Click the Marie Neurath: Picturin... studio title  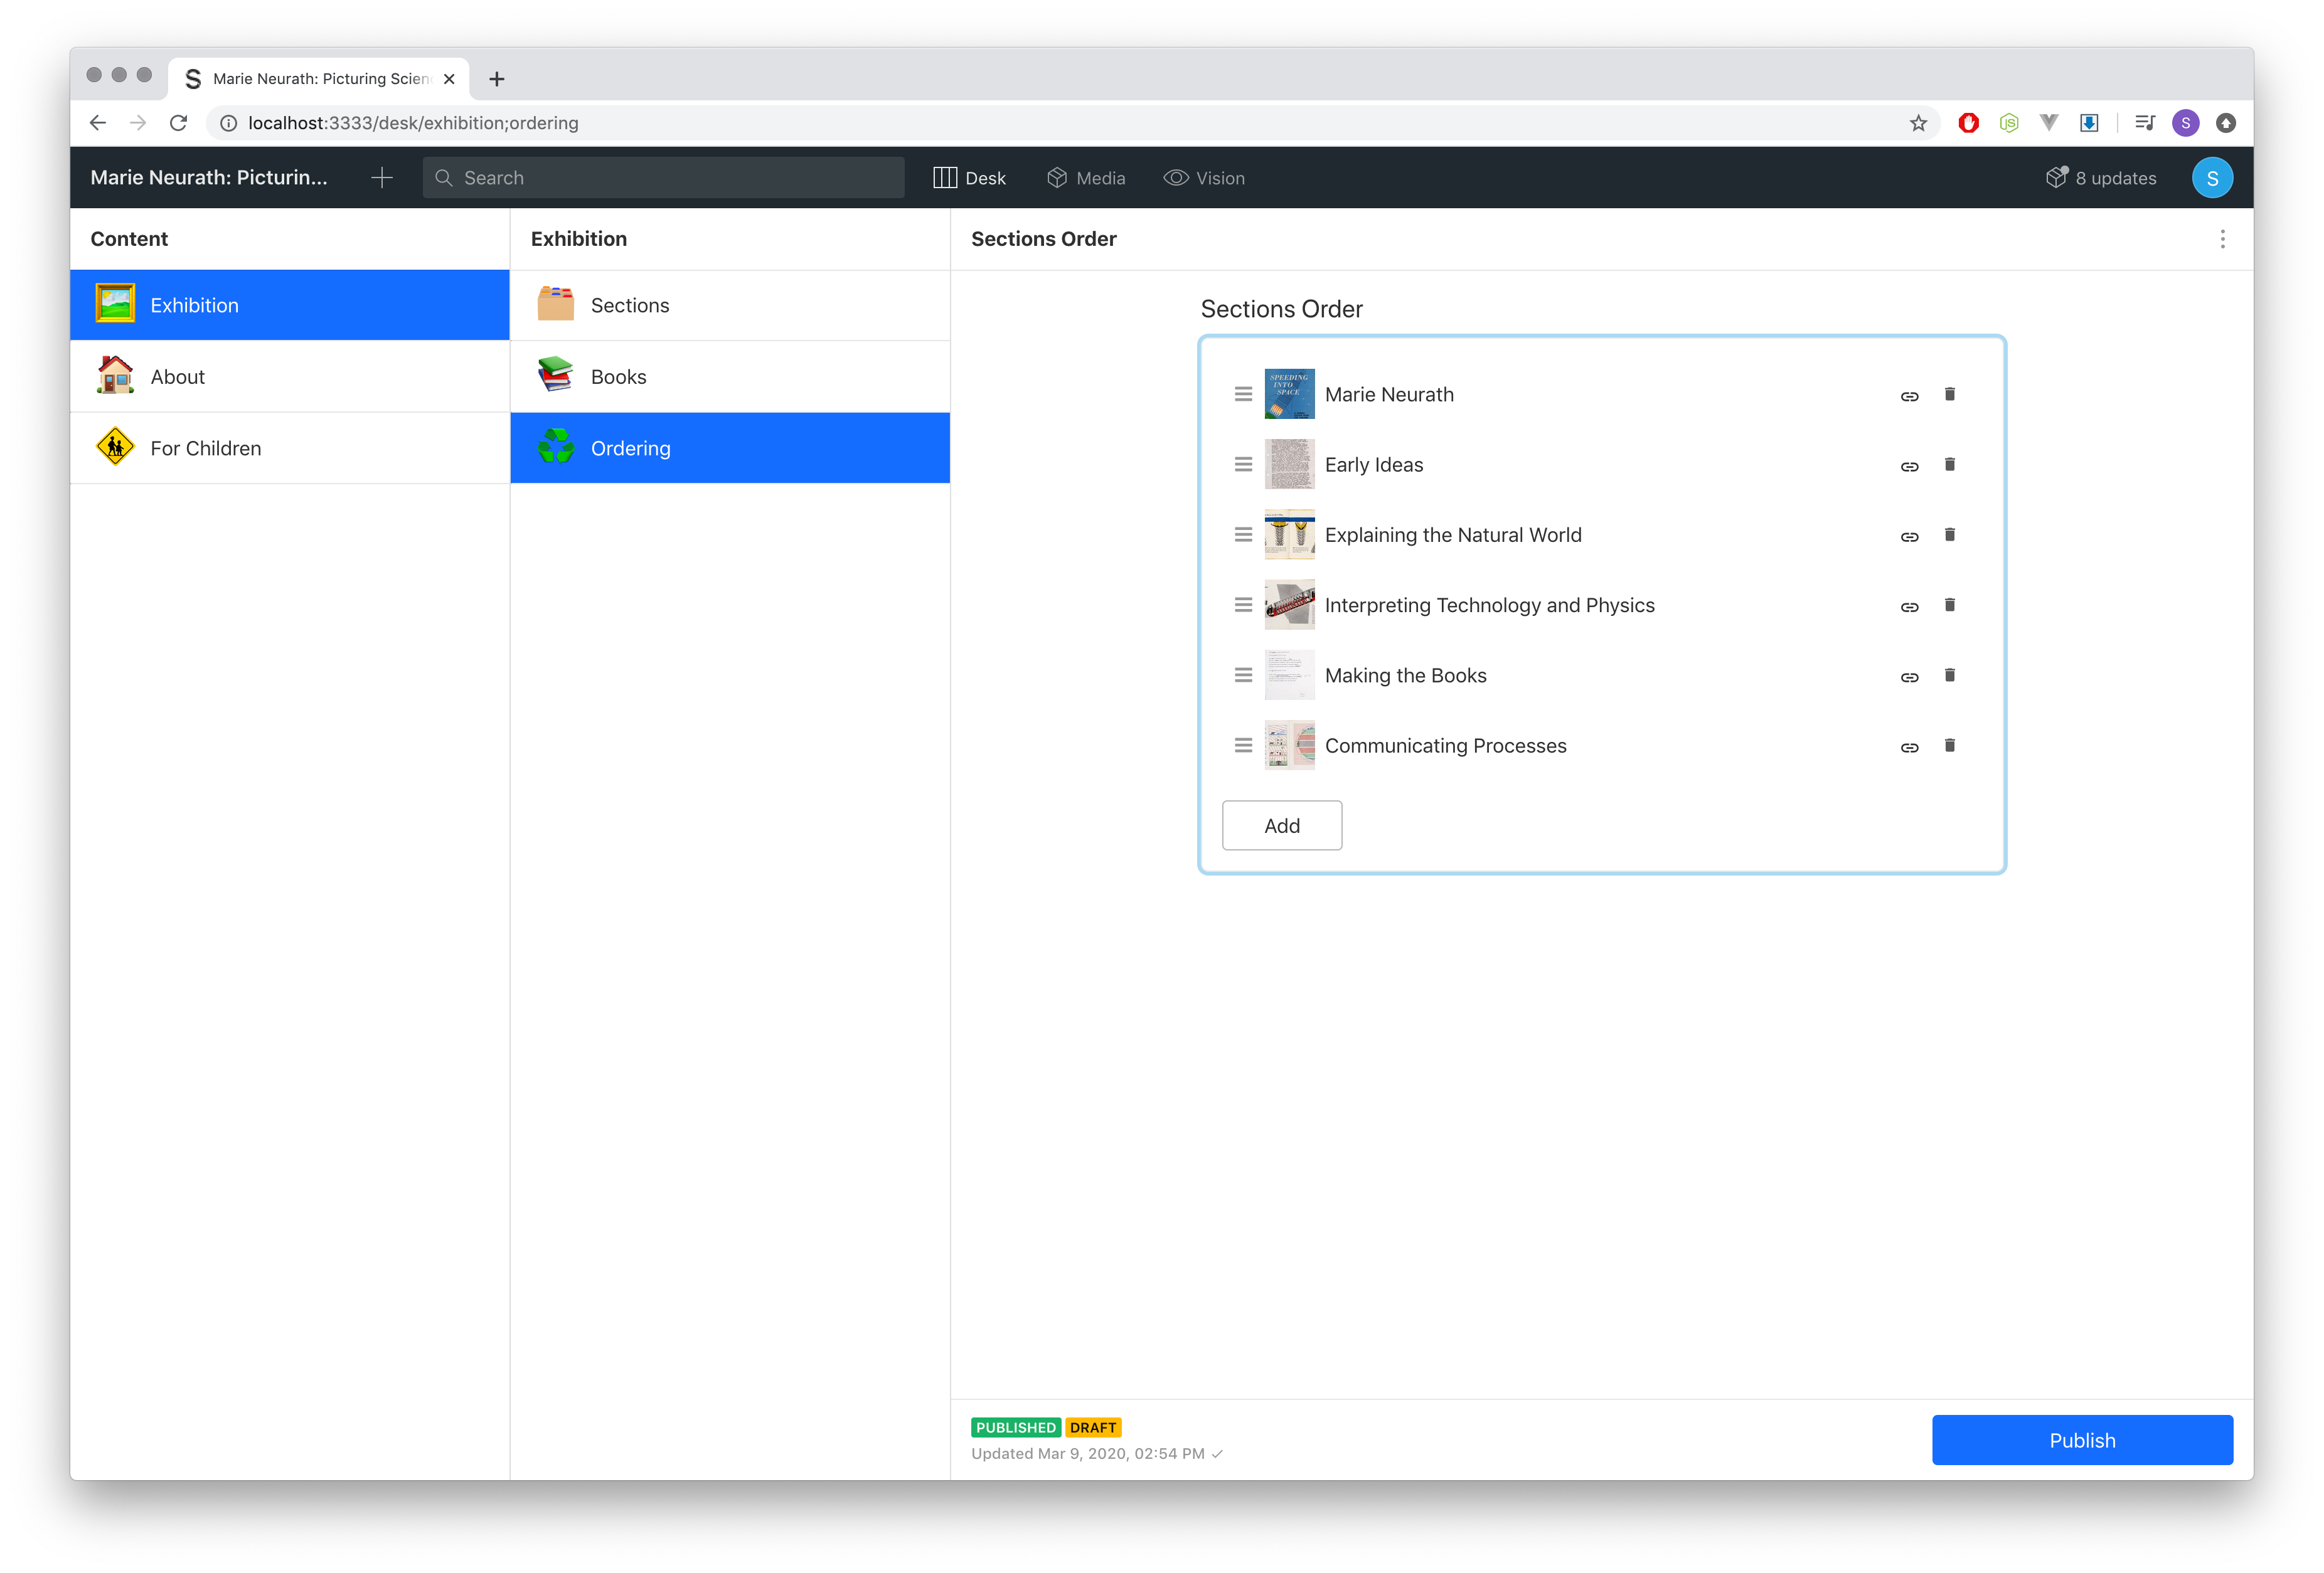click(x=209, y=178)
